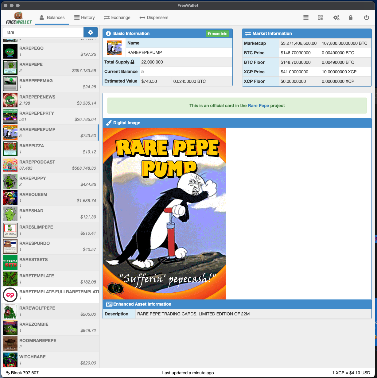
Task: Open the Exchange tab
Action: (x=117, y=17)
